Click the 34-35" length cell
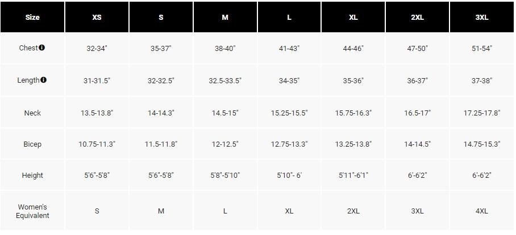Screen dimensions: 516x235 coord(289,80)
